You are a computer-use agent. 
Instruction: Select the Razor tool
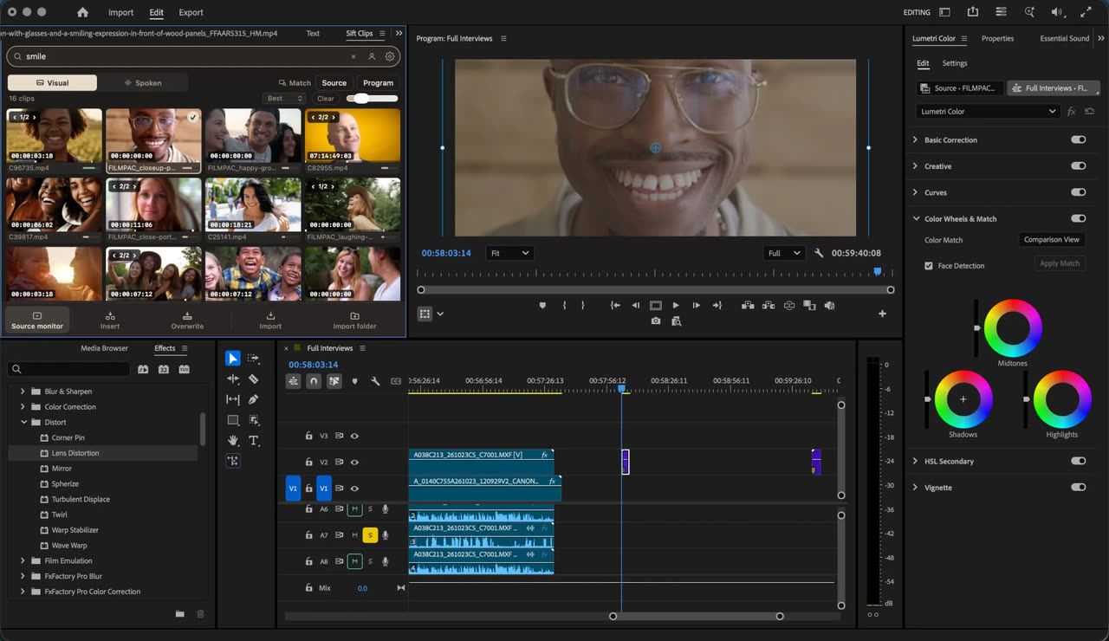click(254, 379)
